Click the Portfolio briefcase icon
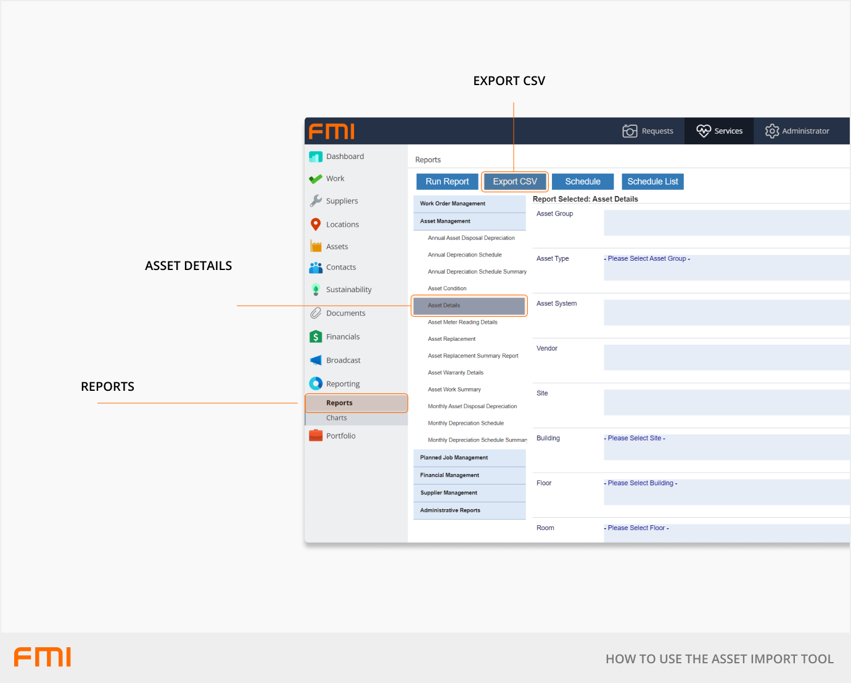 point(316,436)
